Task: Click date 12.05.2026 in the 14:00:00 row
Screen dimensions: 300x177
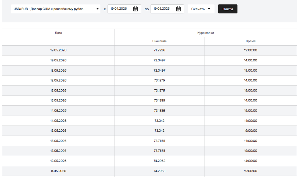Action: tap(58, 161)
